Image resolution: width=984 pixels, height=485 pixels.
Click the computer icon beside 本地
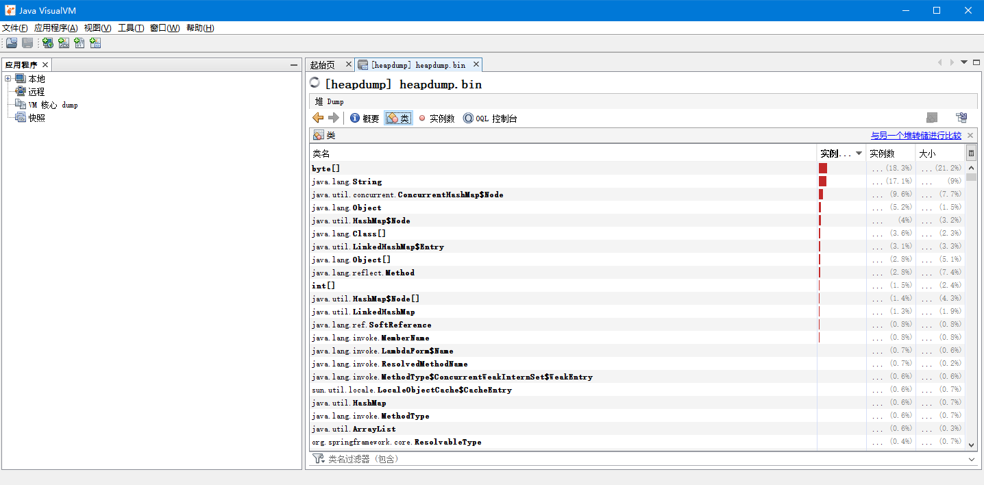coord(20,79)
